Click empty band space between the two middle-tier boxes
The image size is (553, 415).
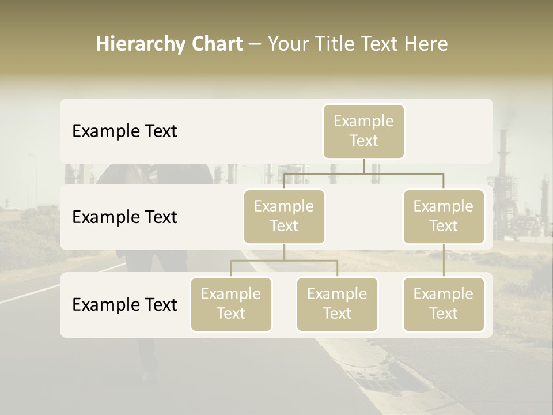click(x=363, y=217)
